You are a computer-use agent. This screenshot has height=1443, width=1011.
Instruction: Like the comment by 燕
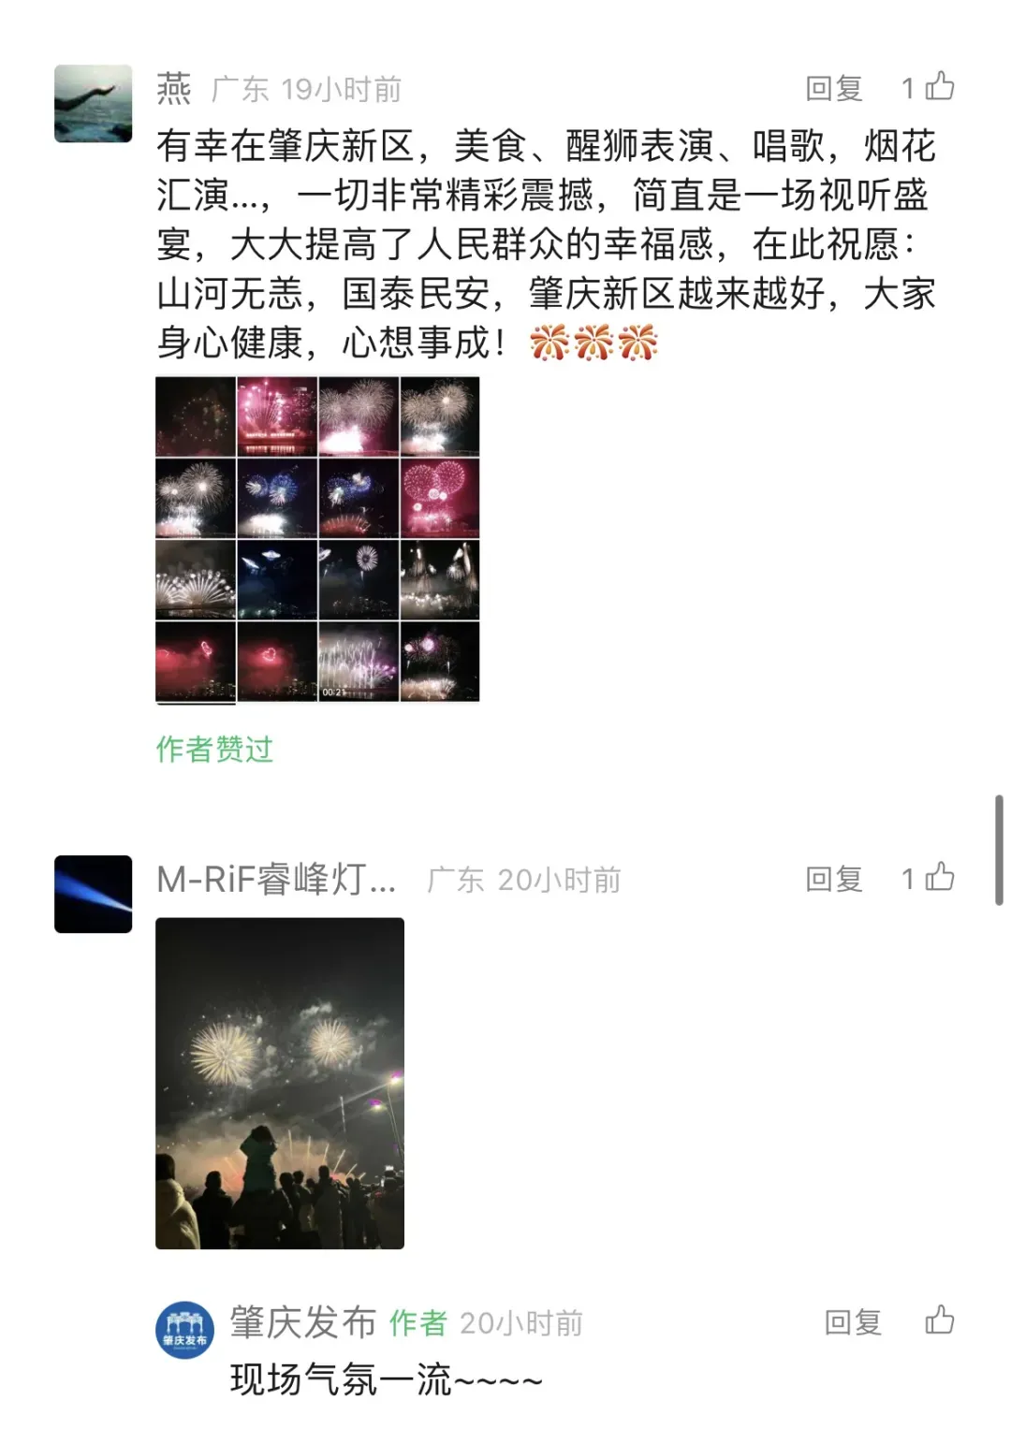[x=939, y=87]
